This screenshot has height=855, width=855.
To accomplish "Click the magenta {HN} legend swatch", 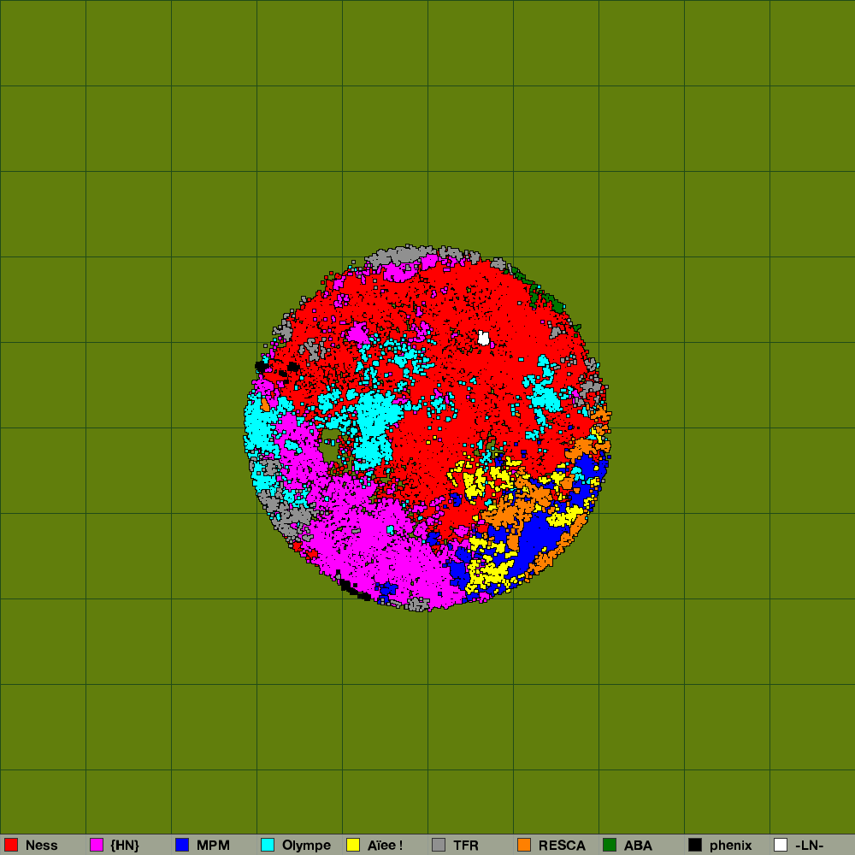I will coord(97,845).
